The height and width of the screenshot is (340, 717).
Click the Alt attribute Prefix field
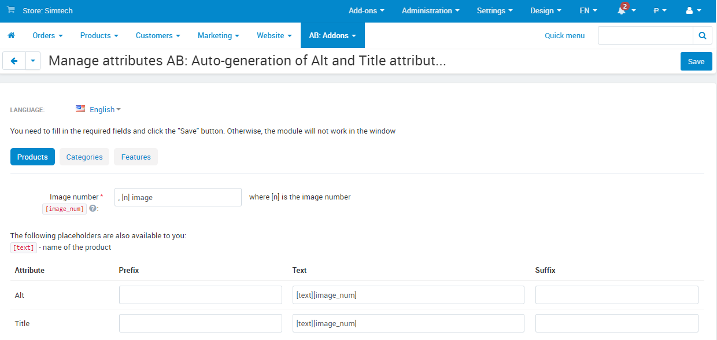pyautogui.click(x=200, y=295)
